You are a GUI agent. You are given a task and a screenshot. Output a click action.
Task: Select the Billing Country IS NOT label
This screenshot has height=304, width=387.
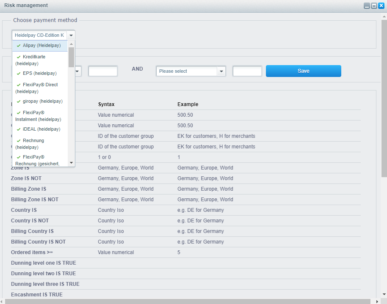tap(38, 242)
